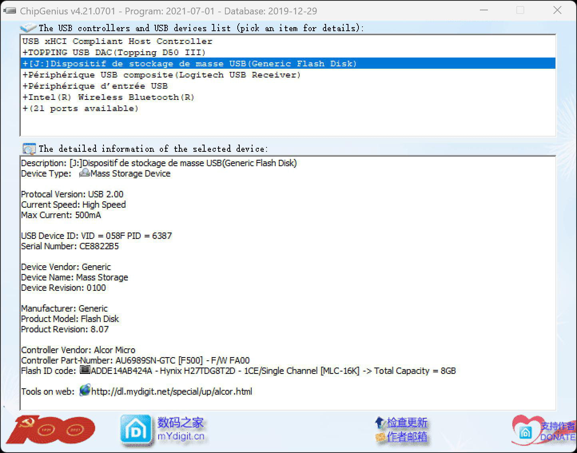This screenshot has width=577, height=453.
Task: Select the Generic Flash Disk J: entry
Action: [288, 64]
